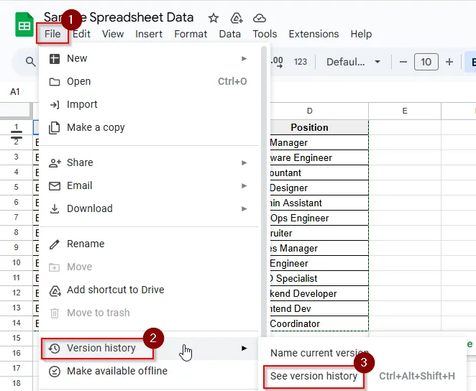Image resolution: width=476 pixels, height=391 pixels.
Task: Select row 17 header
Action: [x=16, y=369]
